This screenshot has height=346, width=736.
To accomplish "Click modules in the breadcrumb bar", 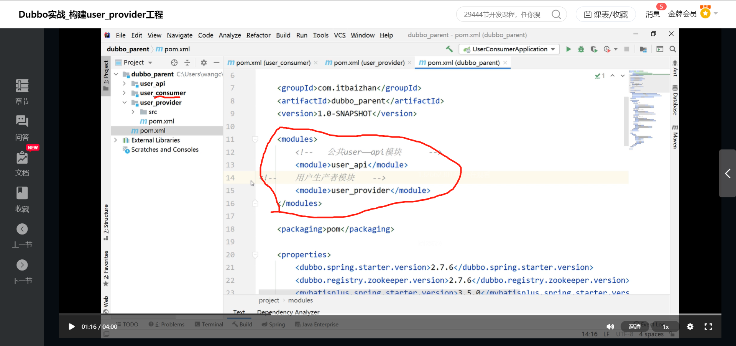I will [300, 300].
